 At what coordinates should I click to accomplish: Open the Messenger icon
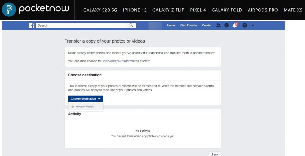[226, 25]
